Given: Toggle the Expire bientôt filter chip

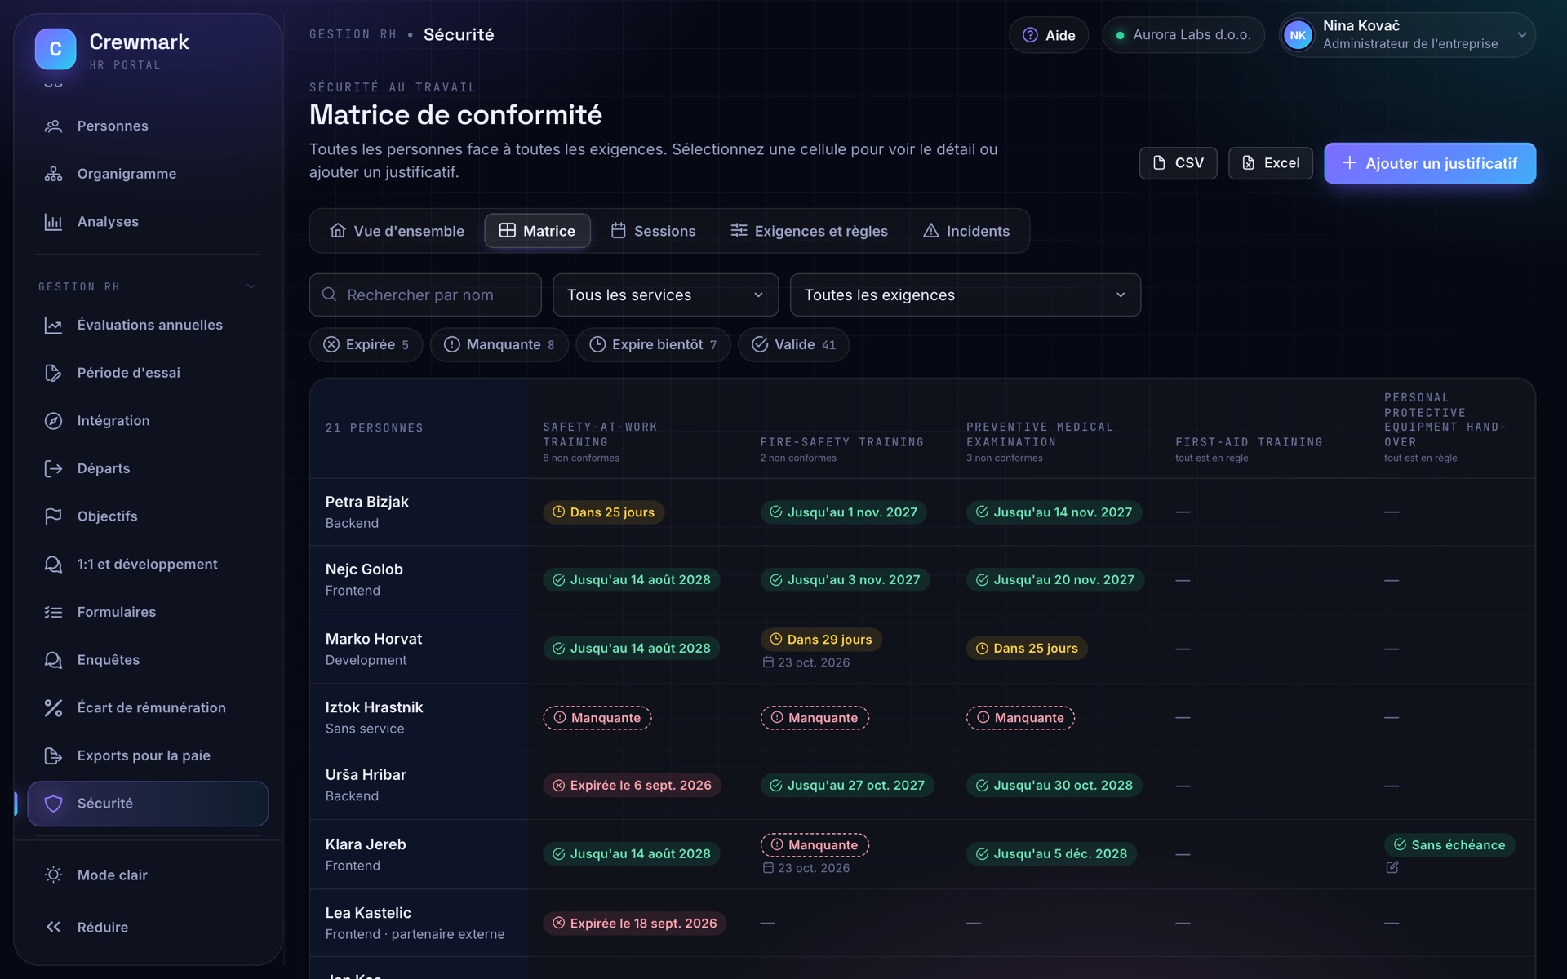Looking at the screenshot, I should (x=653, y=344).
